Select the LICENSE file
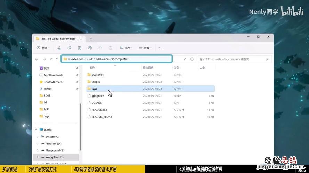The width and height of the screenshot is (309, 173). 151,103
